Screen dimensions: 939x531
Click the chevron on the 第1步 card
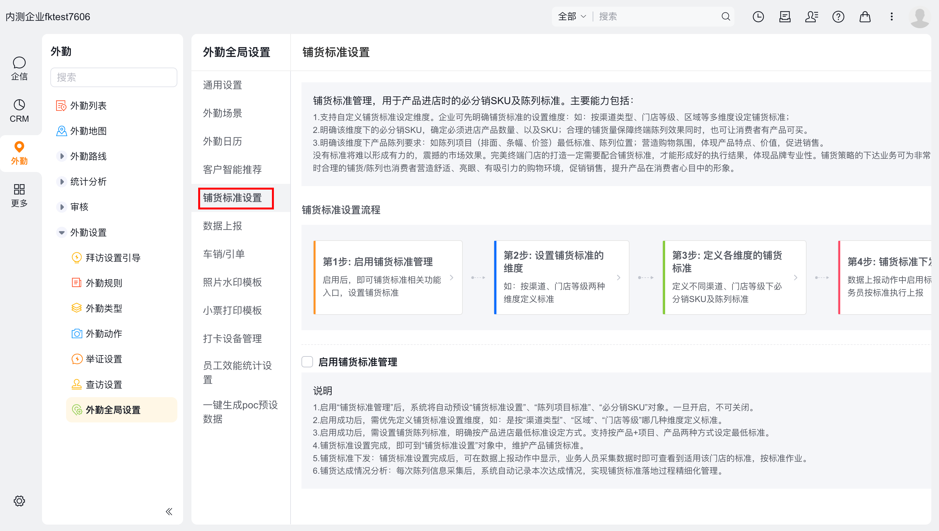tap(452, 278)
